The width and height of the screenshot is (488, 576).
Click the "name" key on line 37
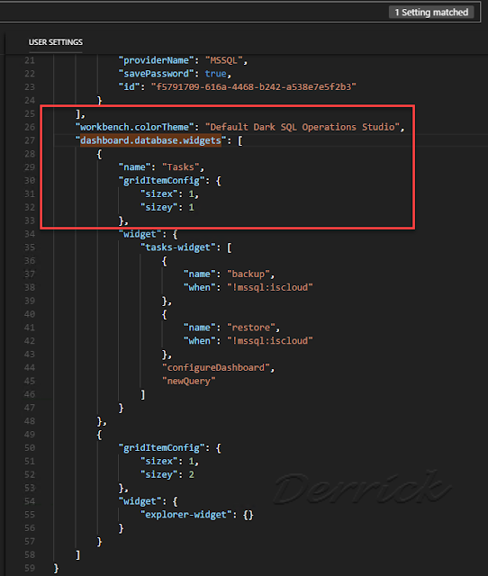tap(199, 274)
